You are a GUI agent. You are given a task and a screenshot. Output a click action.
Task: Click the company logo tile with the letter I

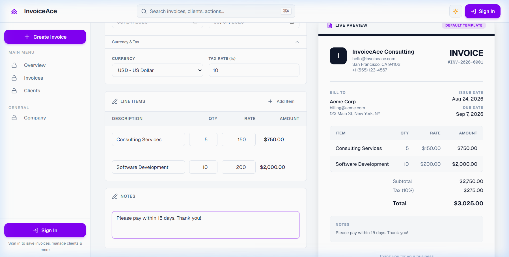coord(338,56)
